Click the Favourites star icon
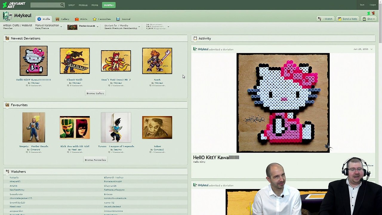Image resolution: width=382 pixels, height=215 pixels. click(x=95, y=19)
